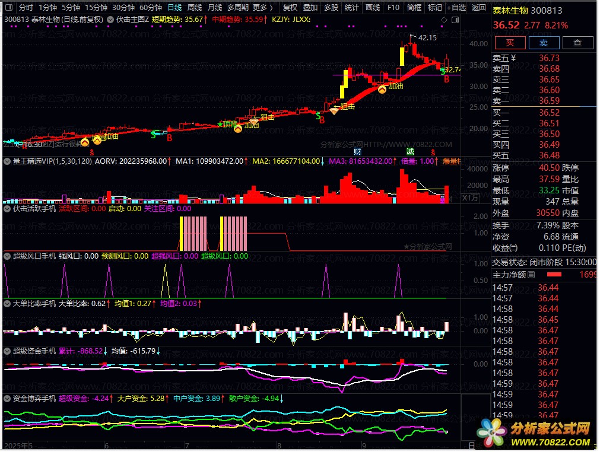Open the 更多 periods dropdown
Viewport: 600px width, 452px height.
pyautogui.click(x=262, y=7)
